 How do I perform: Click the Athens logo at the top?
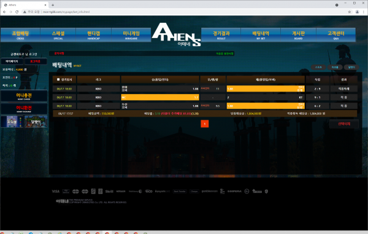[176, 34]
